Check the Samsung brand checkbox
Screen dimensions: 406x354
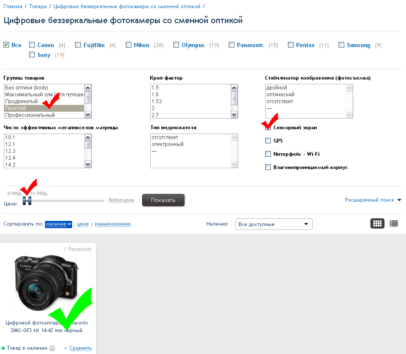[342, 45]
